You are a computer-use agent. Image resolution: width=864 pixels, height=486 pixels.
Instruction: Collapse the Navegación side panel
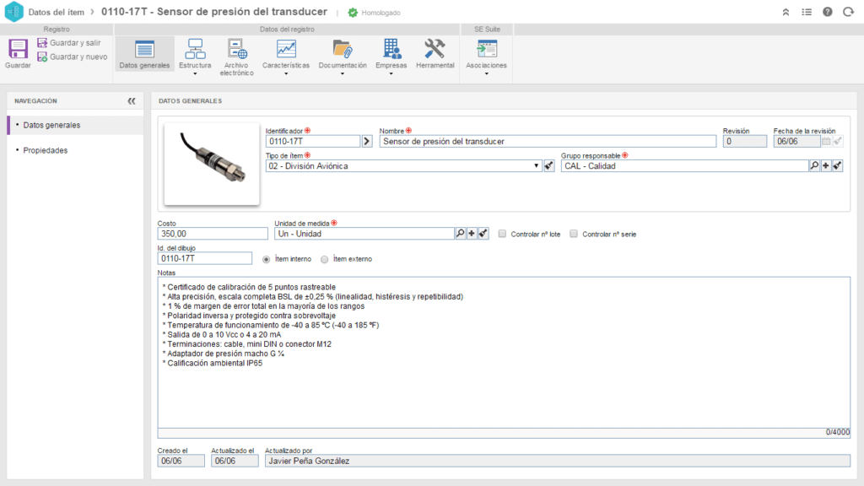[132, 100]
